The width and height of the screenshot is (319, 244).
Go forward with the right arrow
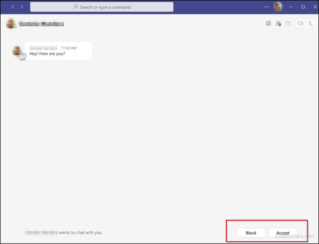[22, 7]
